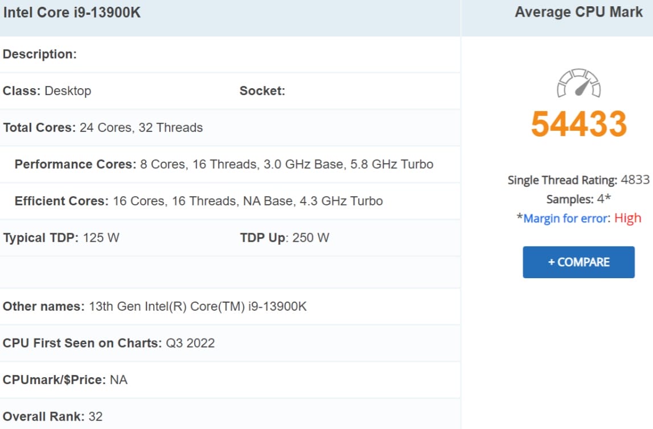The width and height of the screenshot is (653, 429).
Task: Click the + COMPARE button
Action: point(578,262)
